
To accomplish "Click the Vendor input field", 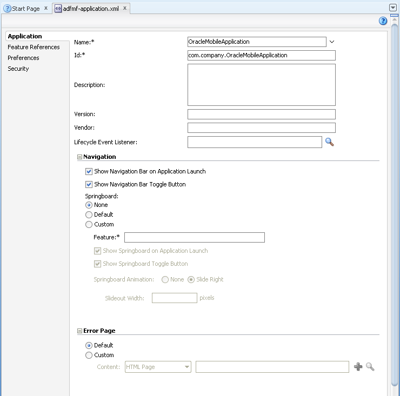I will 262,127.
